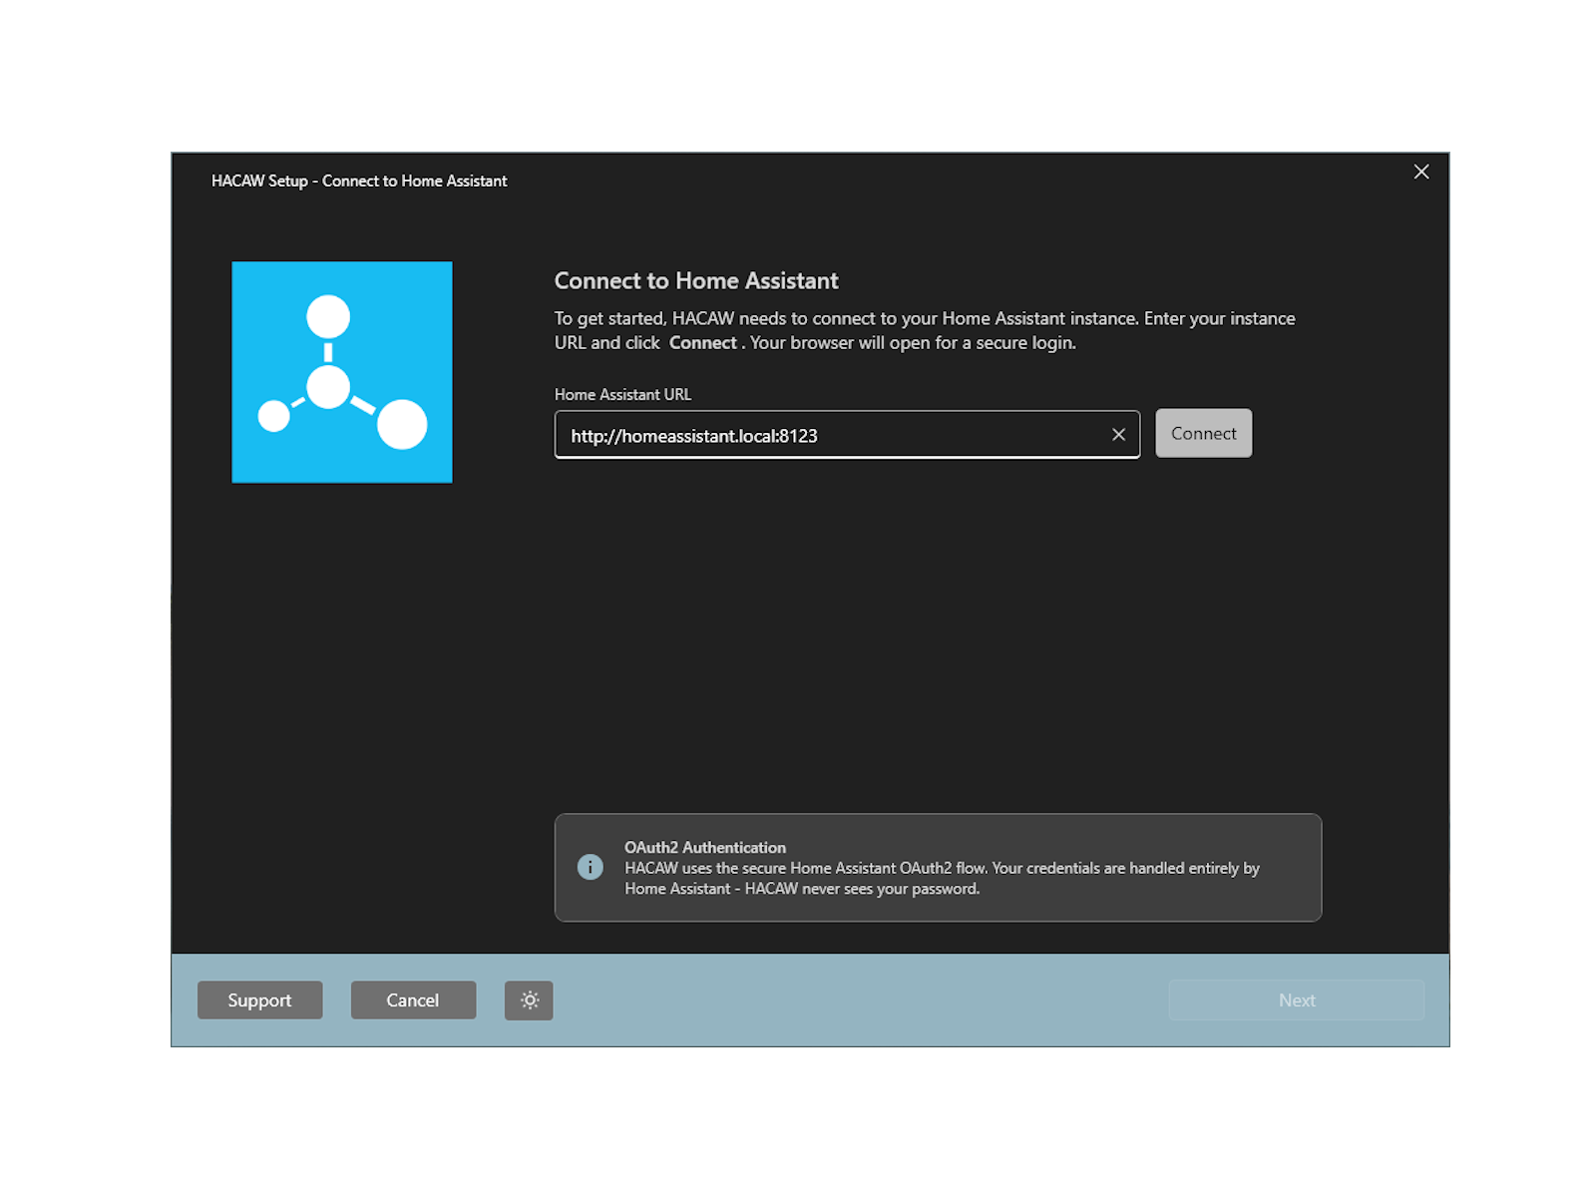Click the 'OAuth2 Authentication' title text

pyautogui.click(x=705, y=847)
